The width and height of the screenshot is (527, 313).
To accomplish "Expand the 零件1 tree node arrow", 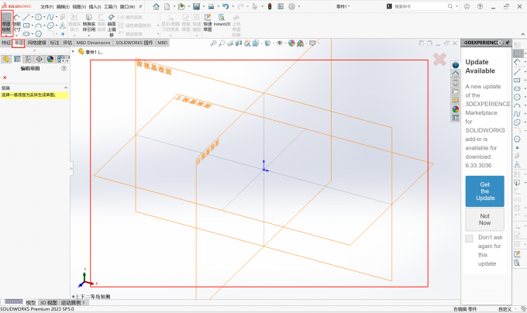I will click(x=74, y=51).
